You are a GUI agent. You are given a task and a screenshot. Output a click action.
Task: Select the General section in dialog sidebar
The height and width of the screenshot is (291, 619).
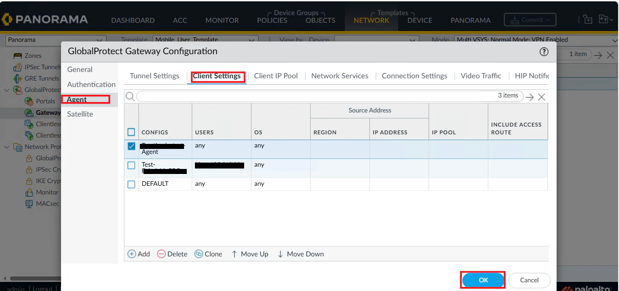click(80, 70)
